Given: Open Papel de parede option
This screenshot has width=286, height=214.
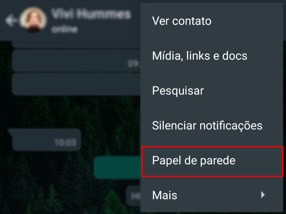Looking at the screenshot, I should (x=212, y=161).
